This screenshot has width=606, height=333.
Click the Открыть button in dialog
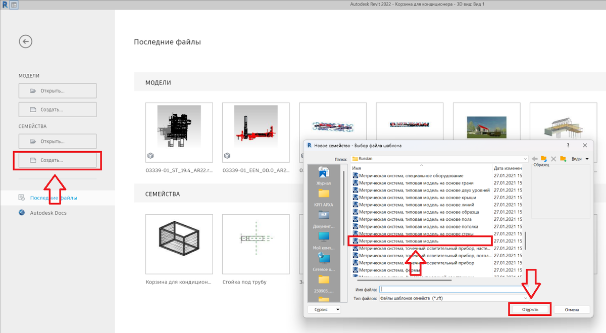530,309
